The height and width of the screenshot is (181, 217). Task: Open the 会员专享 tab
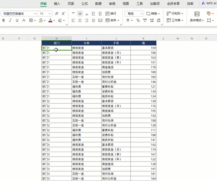click(173, 4)
